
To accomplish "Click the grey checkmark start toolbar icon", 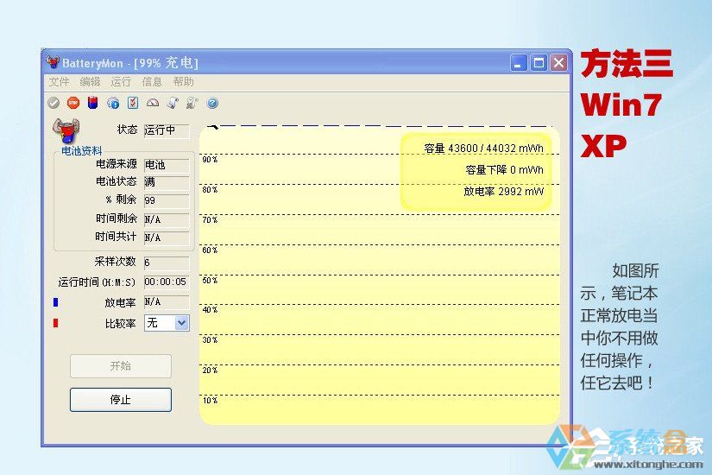I will pos(54,103).
